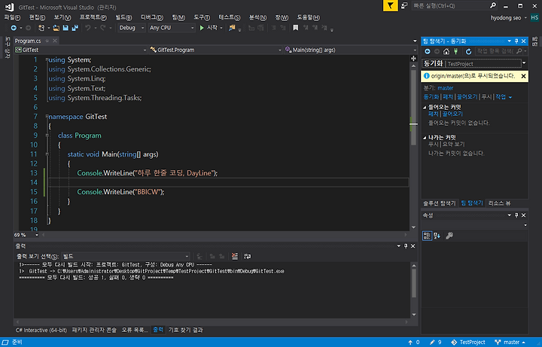Click unpublished commits arrow in status bar
The image size is (542, 347).
(x=414, y=342)
